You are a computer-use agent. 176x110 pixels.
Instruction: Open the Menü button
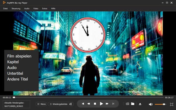coord(41,104)
